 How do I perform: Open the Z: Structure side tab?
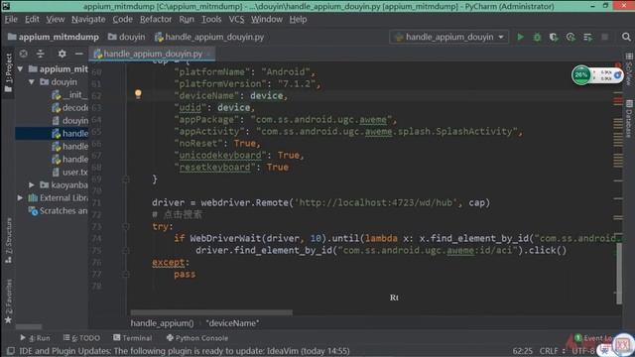tap(8, 241)
